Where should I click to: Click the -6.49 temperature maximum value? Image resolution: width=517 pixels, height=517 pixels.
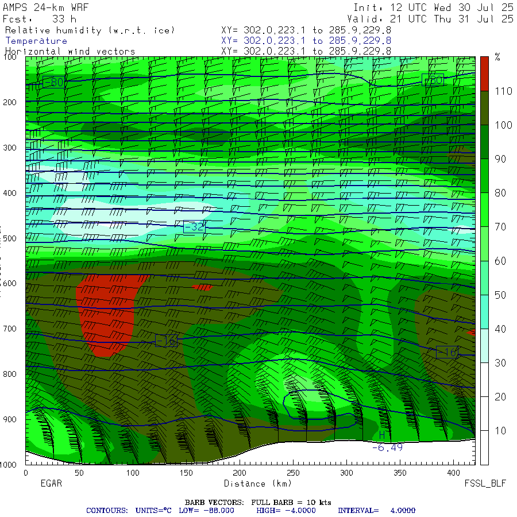click(387, 447)
